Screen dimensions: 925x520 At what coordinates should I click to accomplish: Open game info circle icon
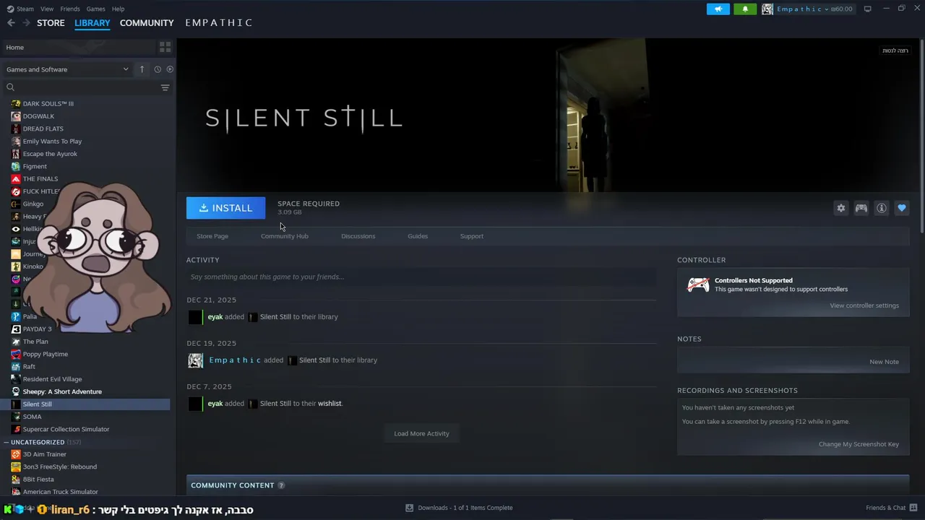[882, 208]
